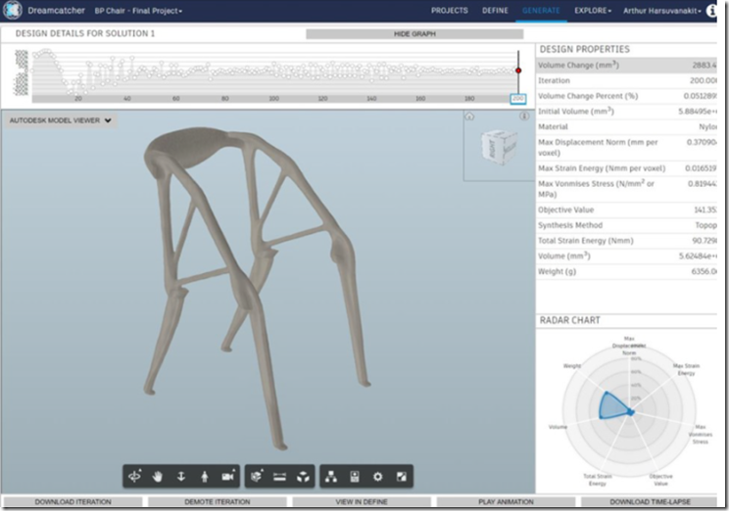Select the Max Strain Energy property row
Screen dimensions: 729x511
(627, 168)
